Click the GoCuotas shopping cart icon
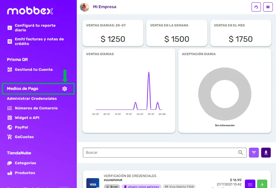Viewport: 276px width, 188px height. (x=10, y=137)
